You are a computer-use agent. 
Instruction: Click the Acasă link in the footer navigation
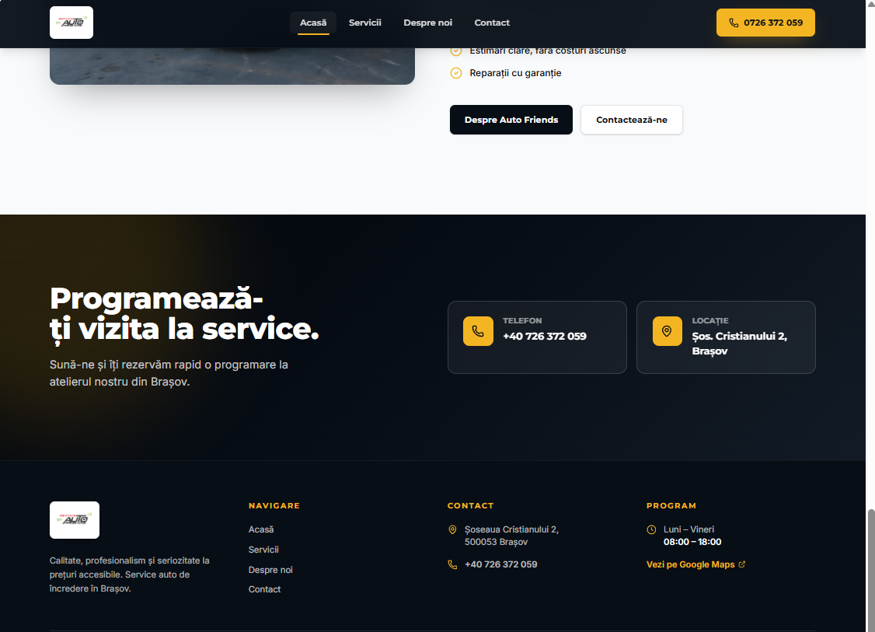[x=261, y=529]
